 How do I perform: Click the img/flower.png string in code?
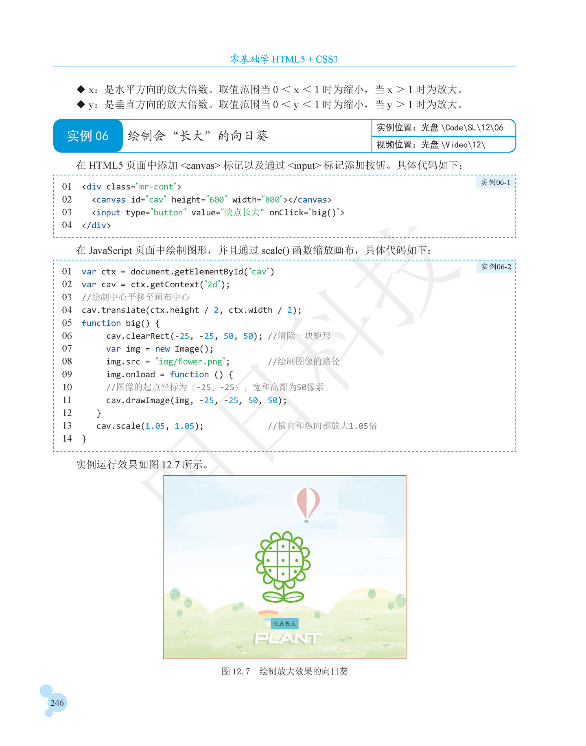click(190, 362)
